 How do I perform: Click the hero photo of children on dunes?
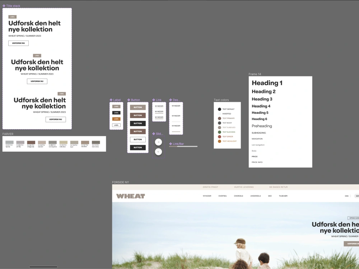point(236,235)
